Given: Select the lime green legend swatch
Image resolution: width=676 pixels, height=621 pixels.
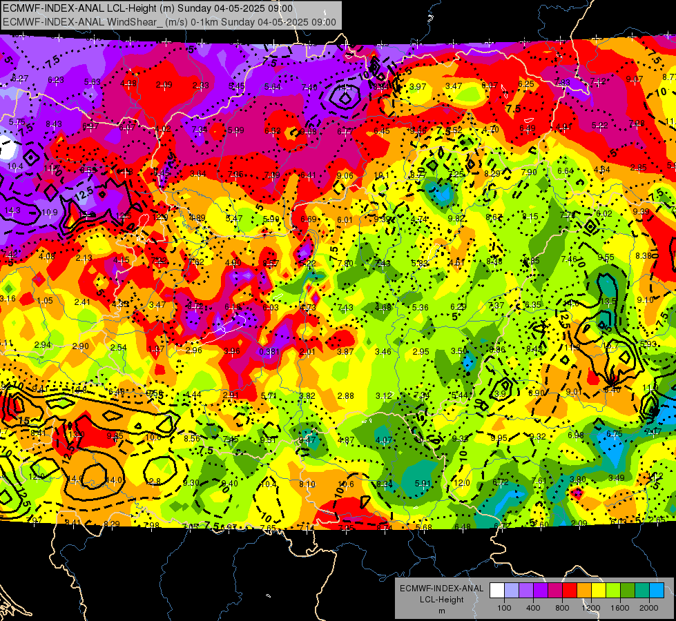Looking at the screenshot, I should [x=613, y=591].
